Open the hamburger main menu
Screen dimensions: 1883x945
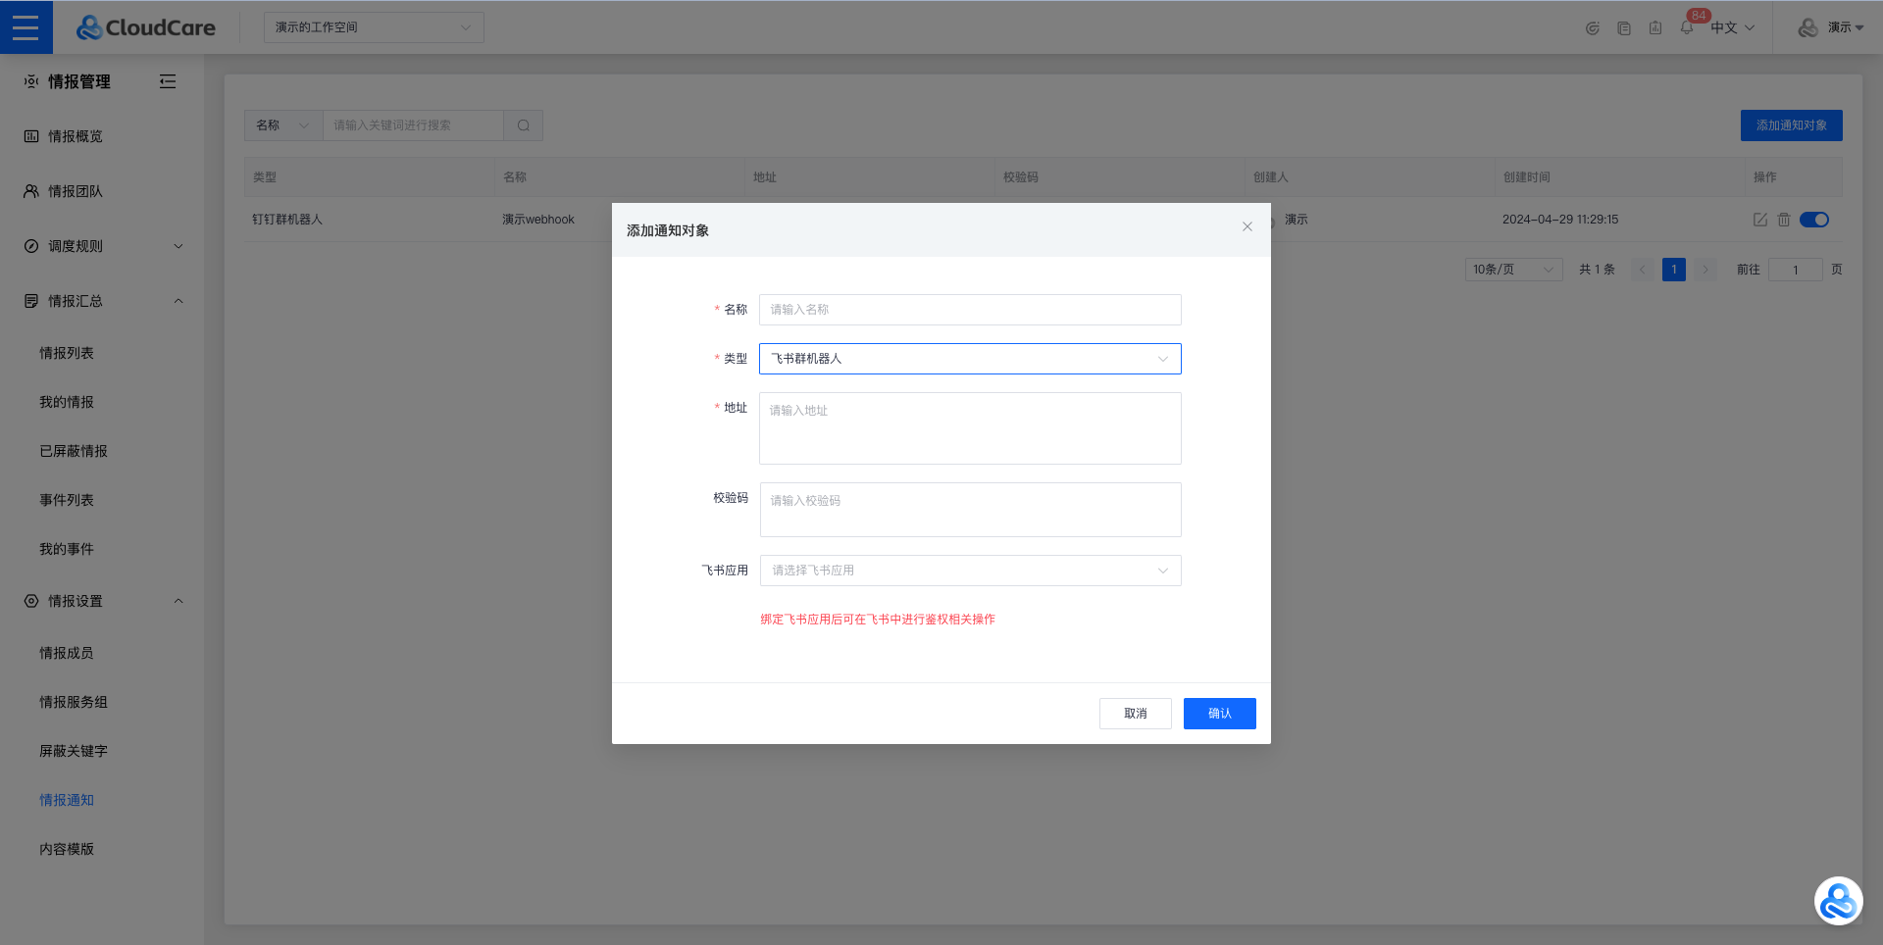25,26
